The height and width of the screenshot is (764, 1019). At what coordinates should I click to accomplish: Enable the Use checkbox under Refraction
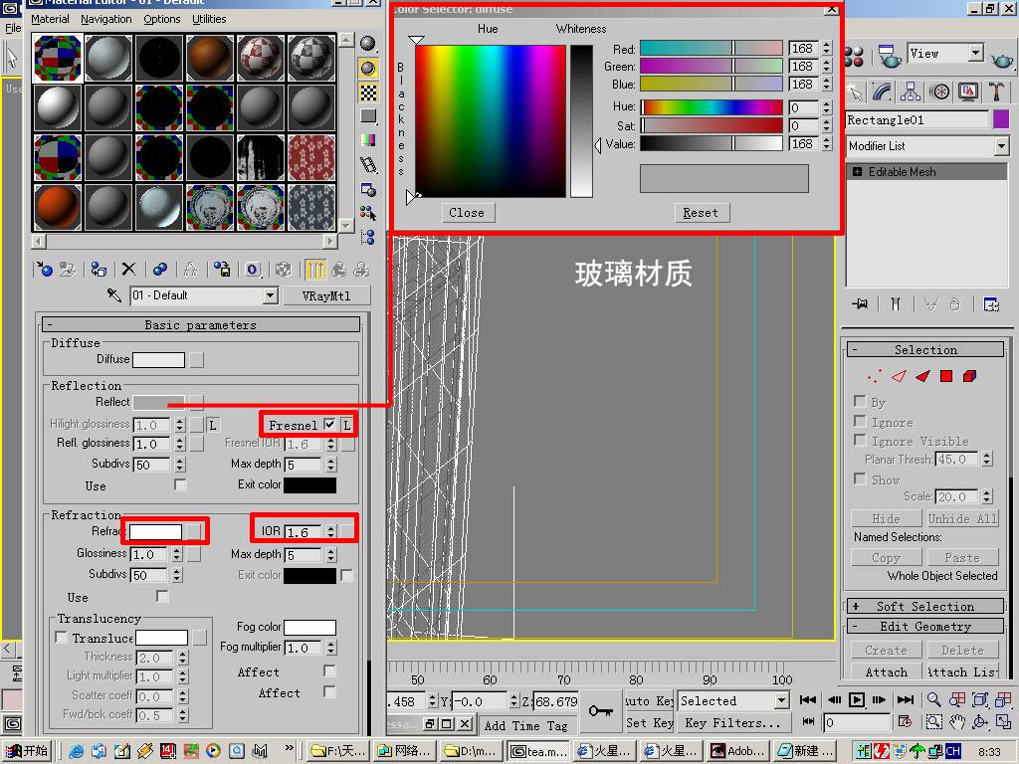[x=162, y=596]
